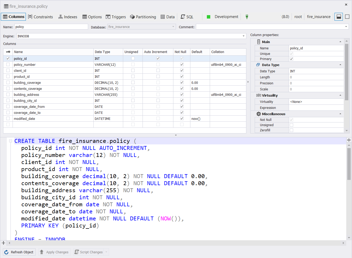The width and height of the screenshot is (352, 258).
Task: Click the Development environment label
Action: [226, 17]
